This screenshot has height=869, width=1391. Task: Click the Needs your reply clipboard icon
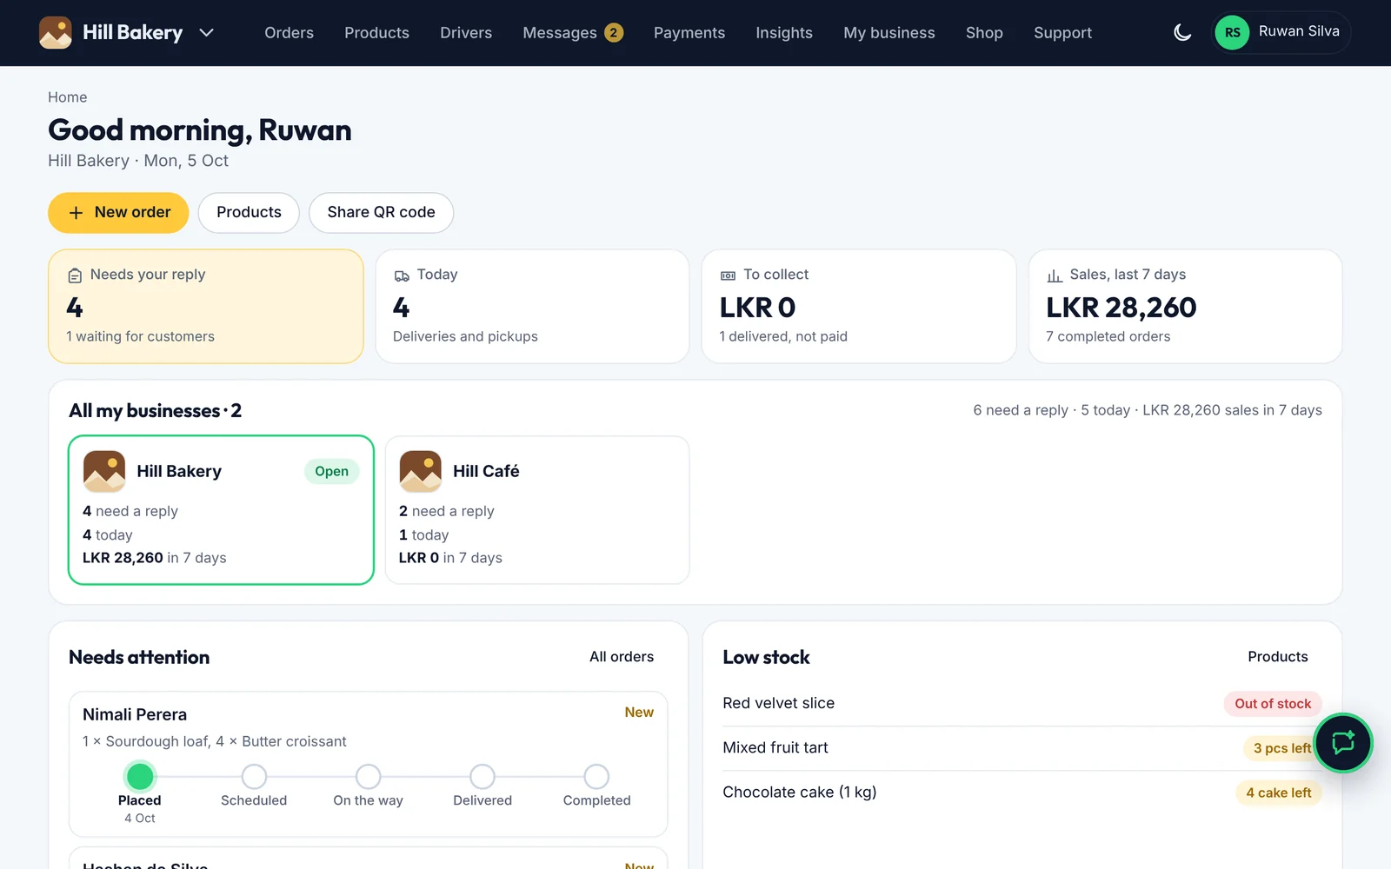75,275
